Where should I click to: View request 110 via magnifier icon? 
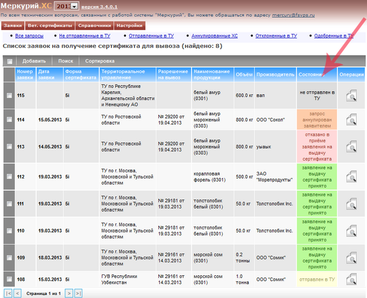pos(351,230)
